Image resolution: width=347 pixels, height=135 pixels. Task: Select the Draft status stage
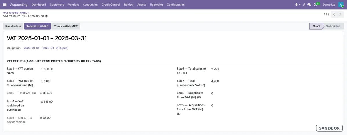316,26
